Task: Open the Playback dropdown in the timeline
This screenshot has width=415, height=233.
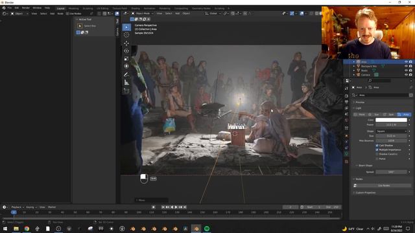Action: pos(18,207)
